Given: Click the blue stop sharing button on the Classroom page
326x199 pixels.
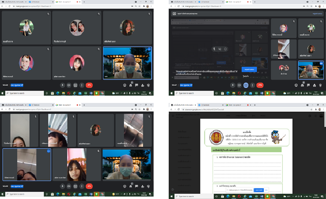Looking at the screenshot, I should (258, 190).
